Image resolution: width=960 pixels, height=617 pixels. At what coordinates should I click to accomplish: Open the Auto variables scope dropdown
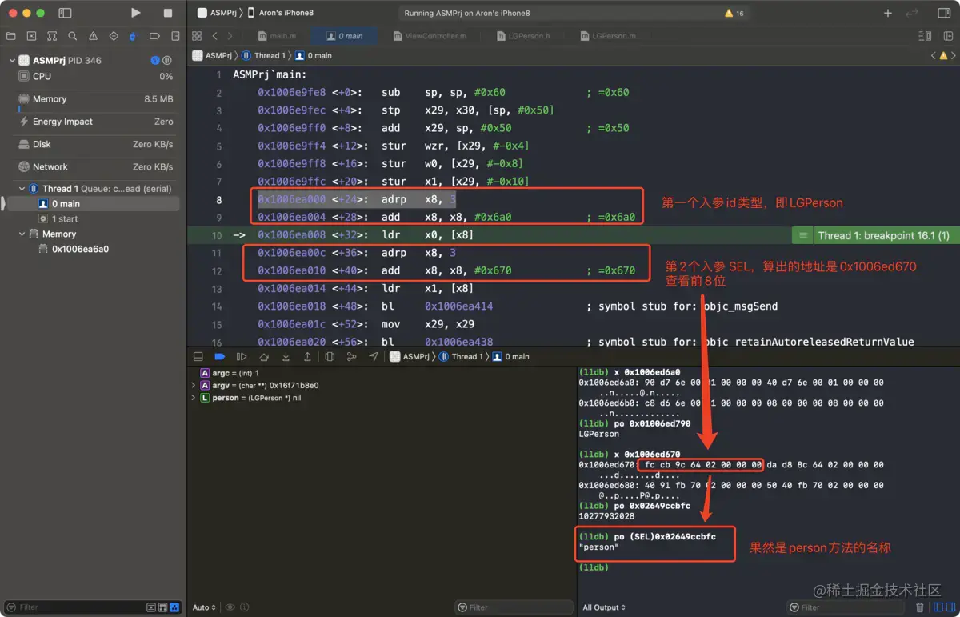click(x=204, y=607)
